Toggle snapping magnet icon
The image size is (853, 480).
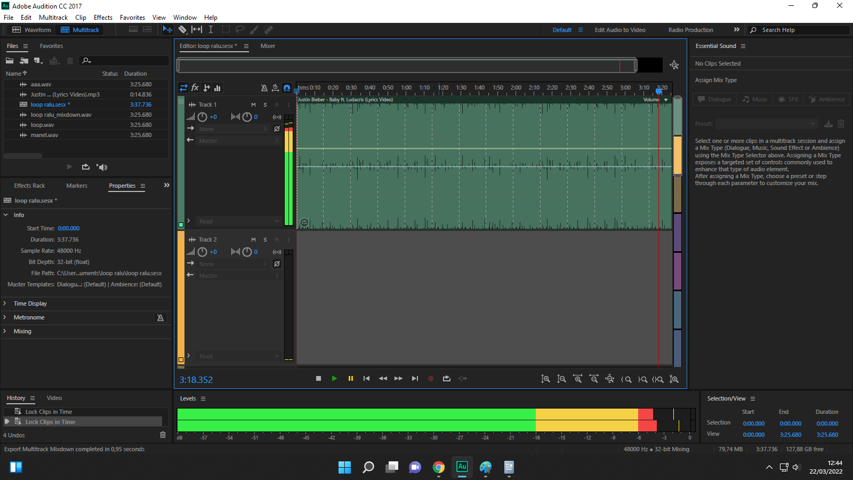[x=287, y=88]
